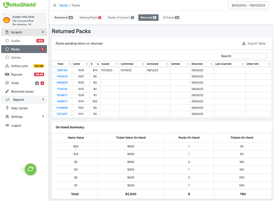The height and width of the screenshot is (201, 274).
Task: Click the hamburger menu icon
Action: point(55,5)
